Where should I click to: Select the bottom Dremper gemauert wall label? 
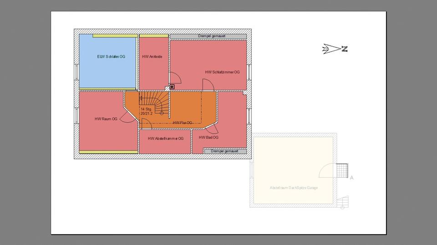225,151
